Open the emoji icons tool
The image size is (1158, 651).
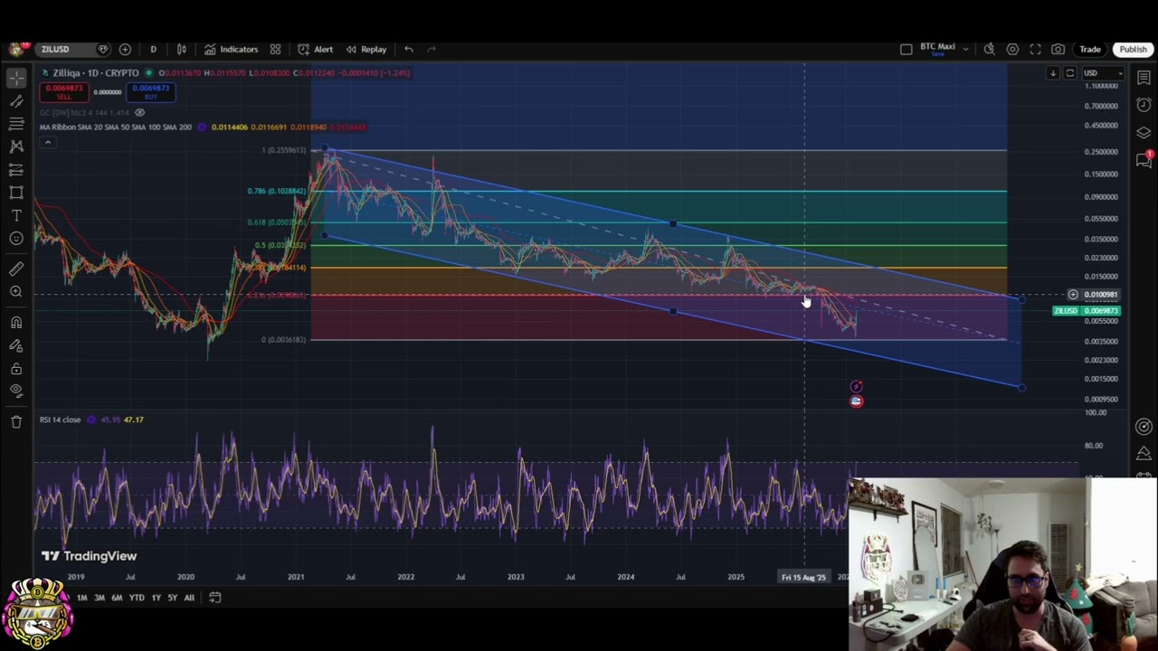point(16,238)
